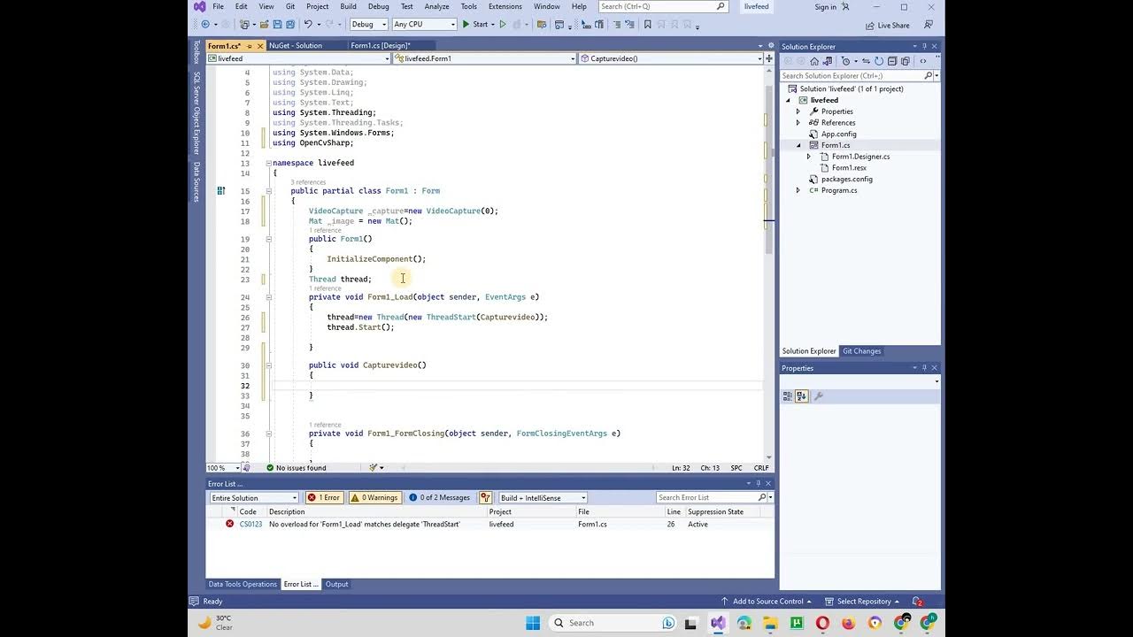Expand the Program.cs node

798,190
